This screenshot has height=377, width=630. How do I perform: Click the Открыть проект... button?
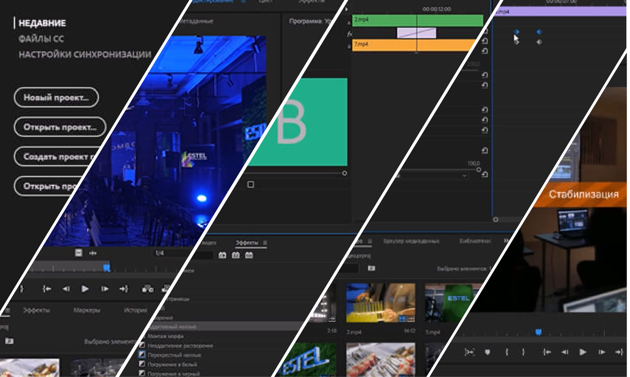click(x=60, y=127)
